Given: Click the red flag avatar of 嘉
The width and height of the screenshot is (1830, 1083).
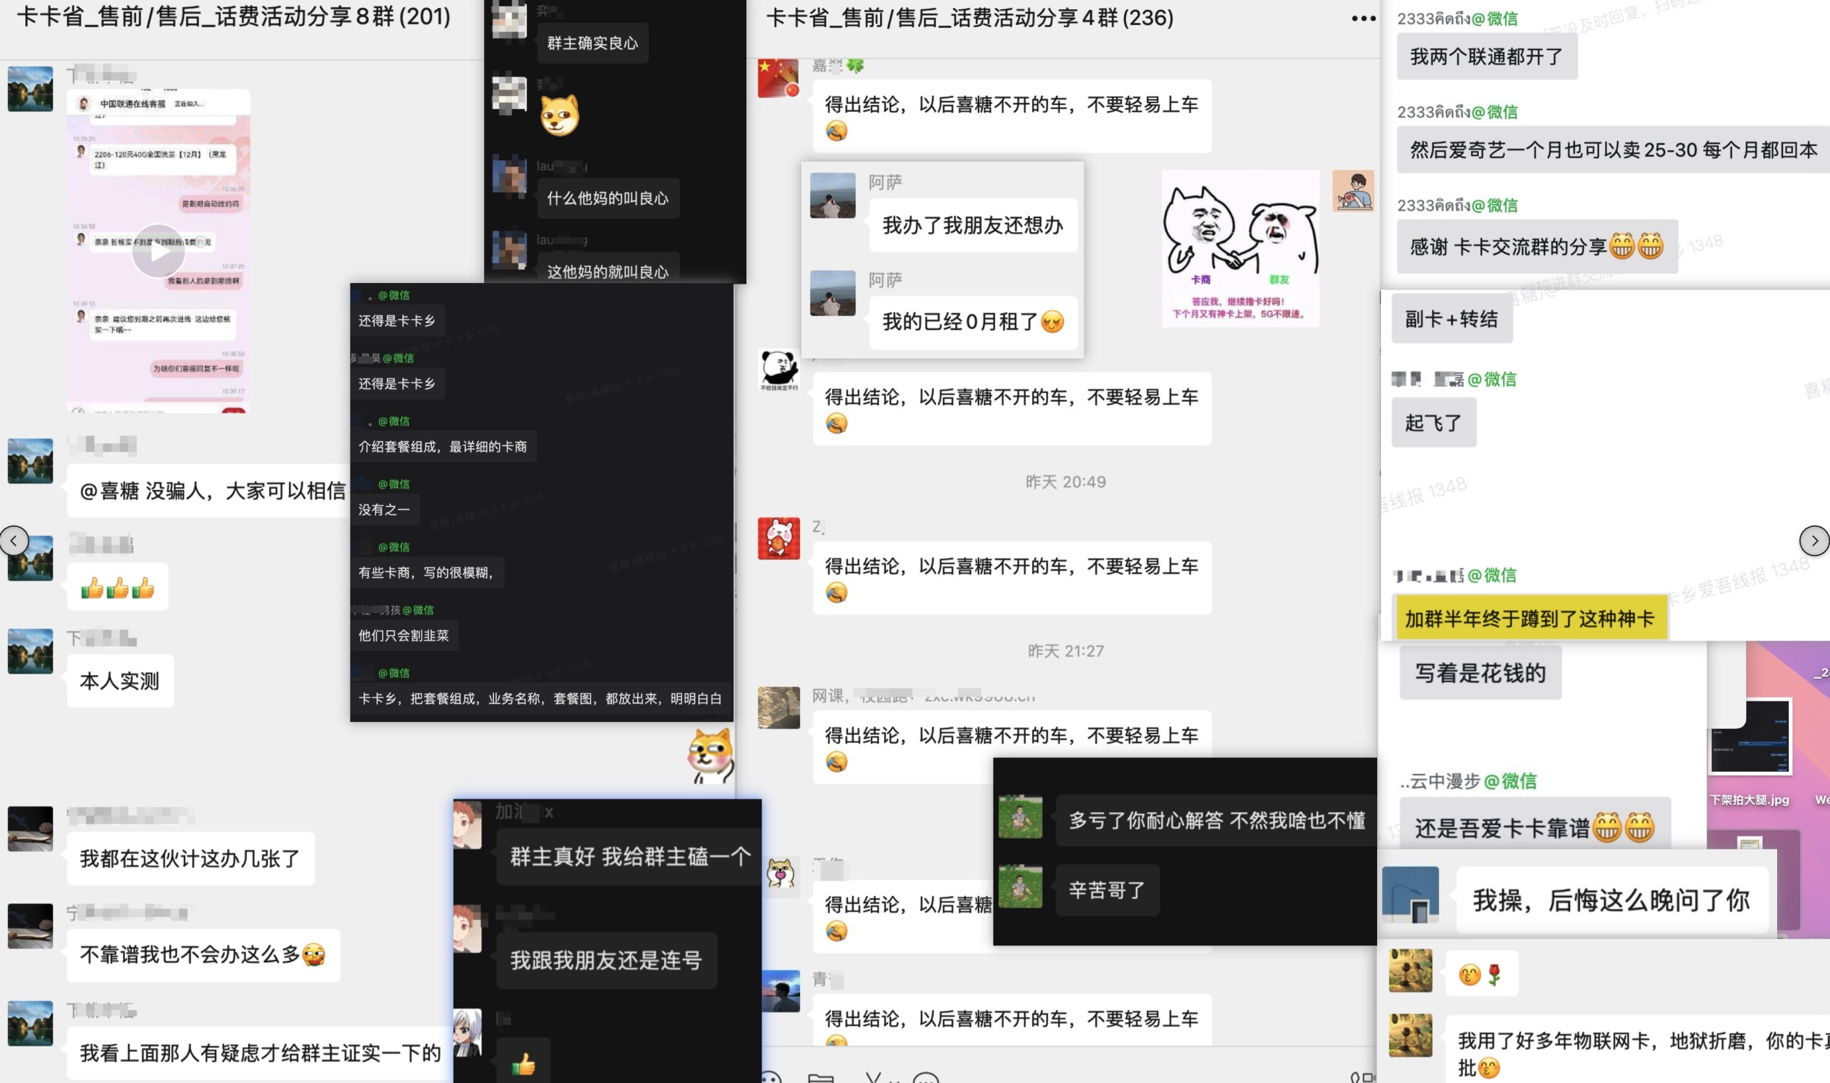Looking at the screenshot, I should tap(778, 77).
